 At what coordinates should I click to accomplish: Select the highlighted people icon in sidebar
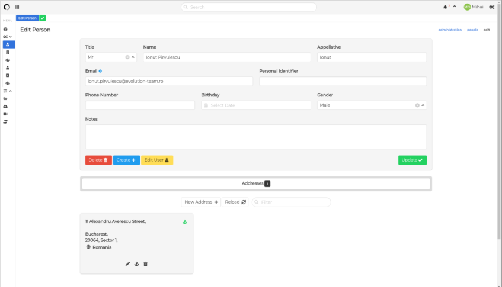pos(9,44)
